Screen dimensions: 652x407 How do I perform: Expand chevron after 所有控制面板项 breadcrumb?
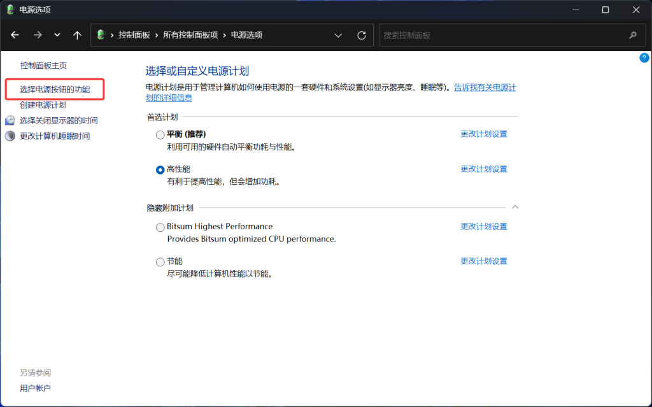click(225, 36)
